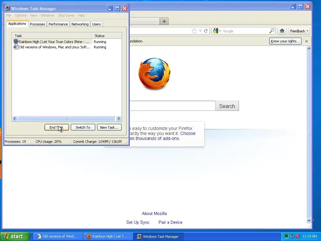The width and height of the screenshot is (321, 241).
Task: Click the start page search text field
Action: 172,106
